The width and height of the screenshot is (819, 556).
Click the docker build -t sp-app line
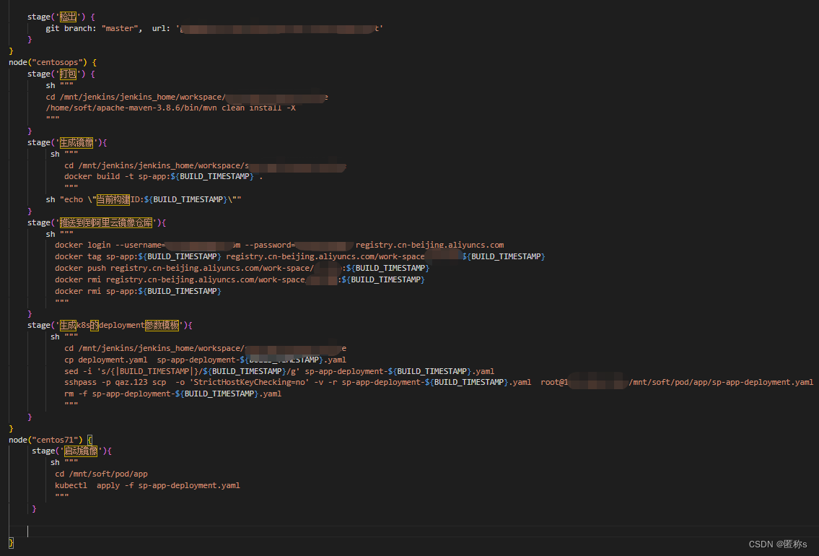pyautogui.click(x=164, y=177)
